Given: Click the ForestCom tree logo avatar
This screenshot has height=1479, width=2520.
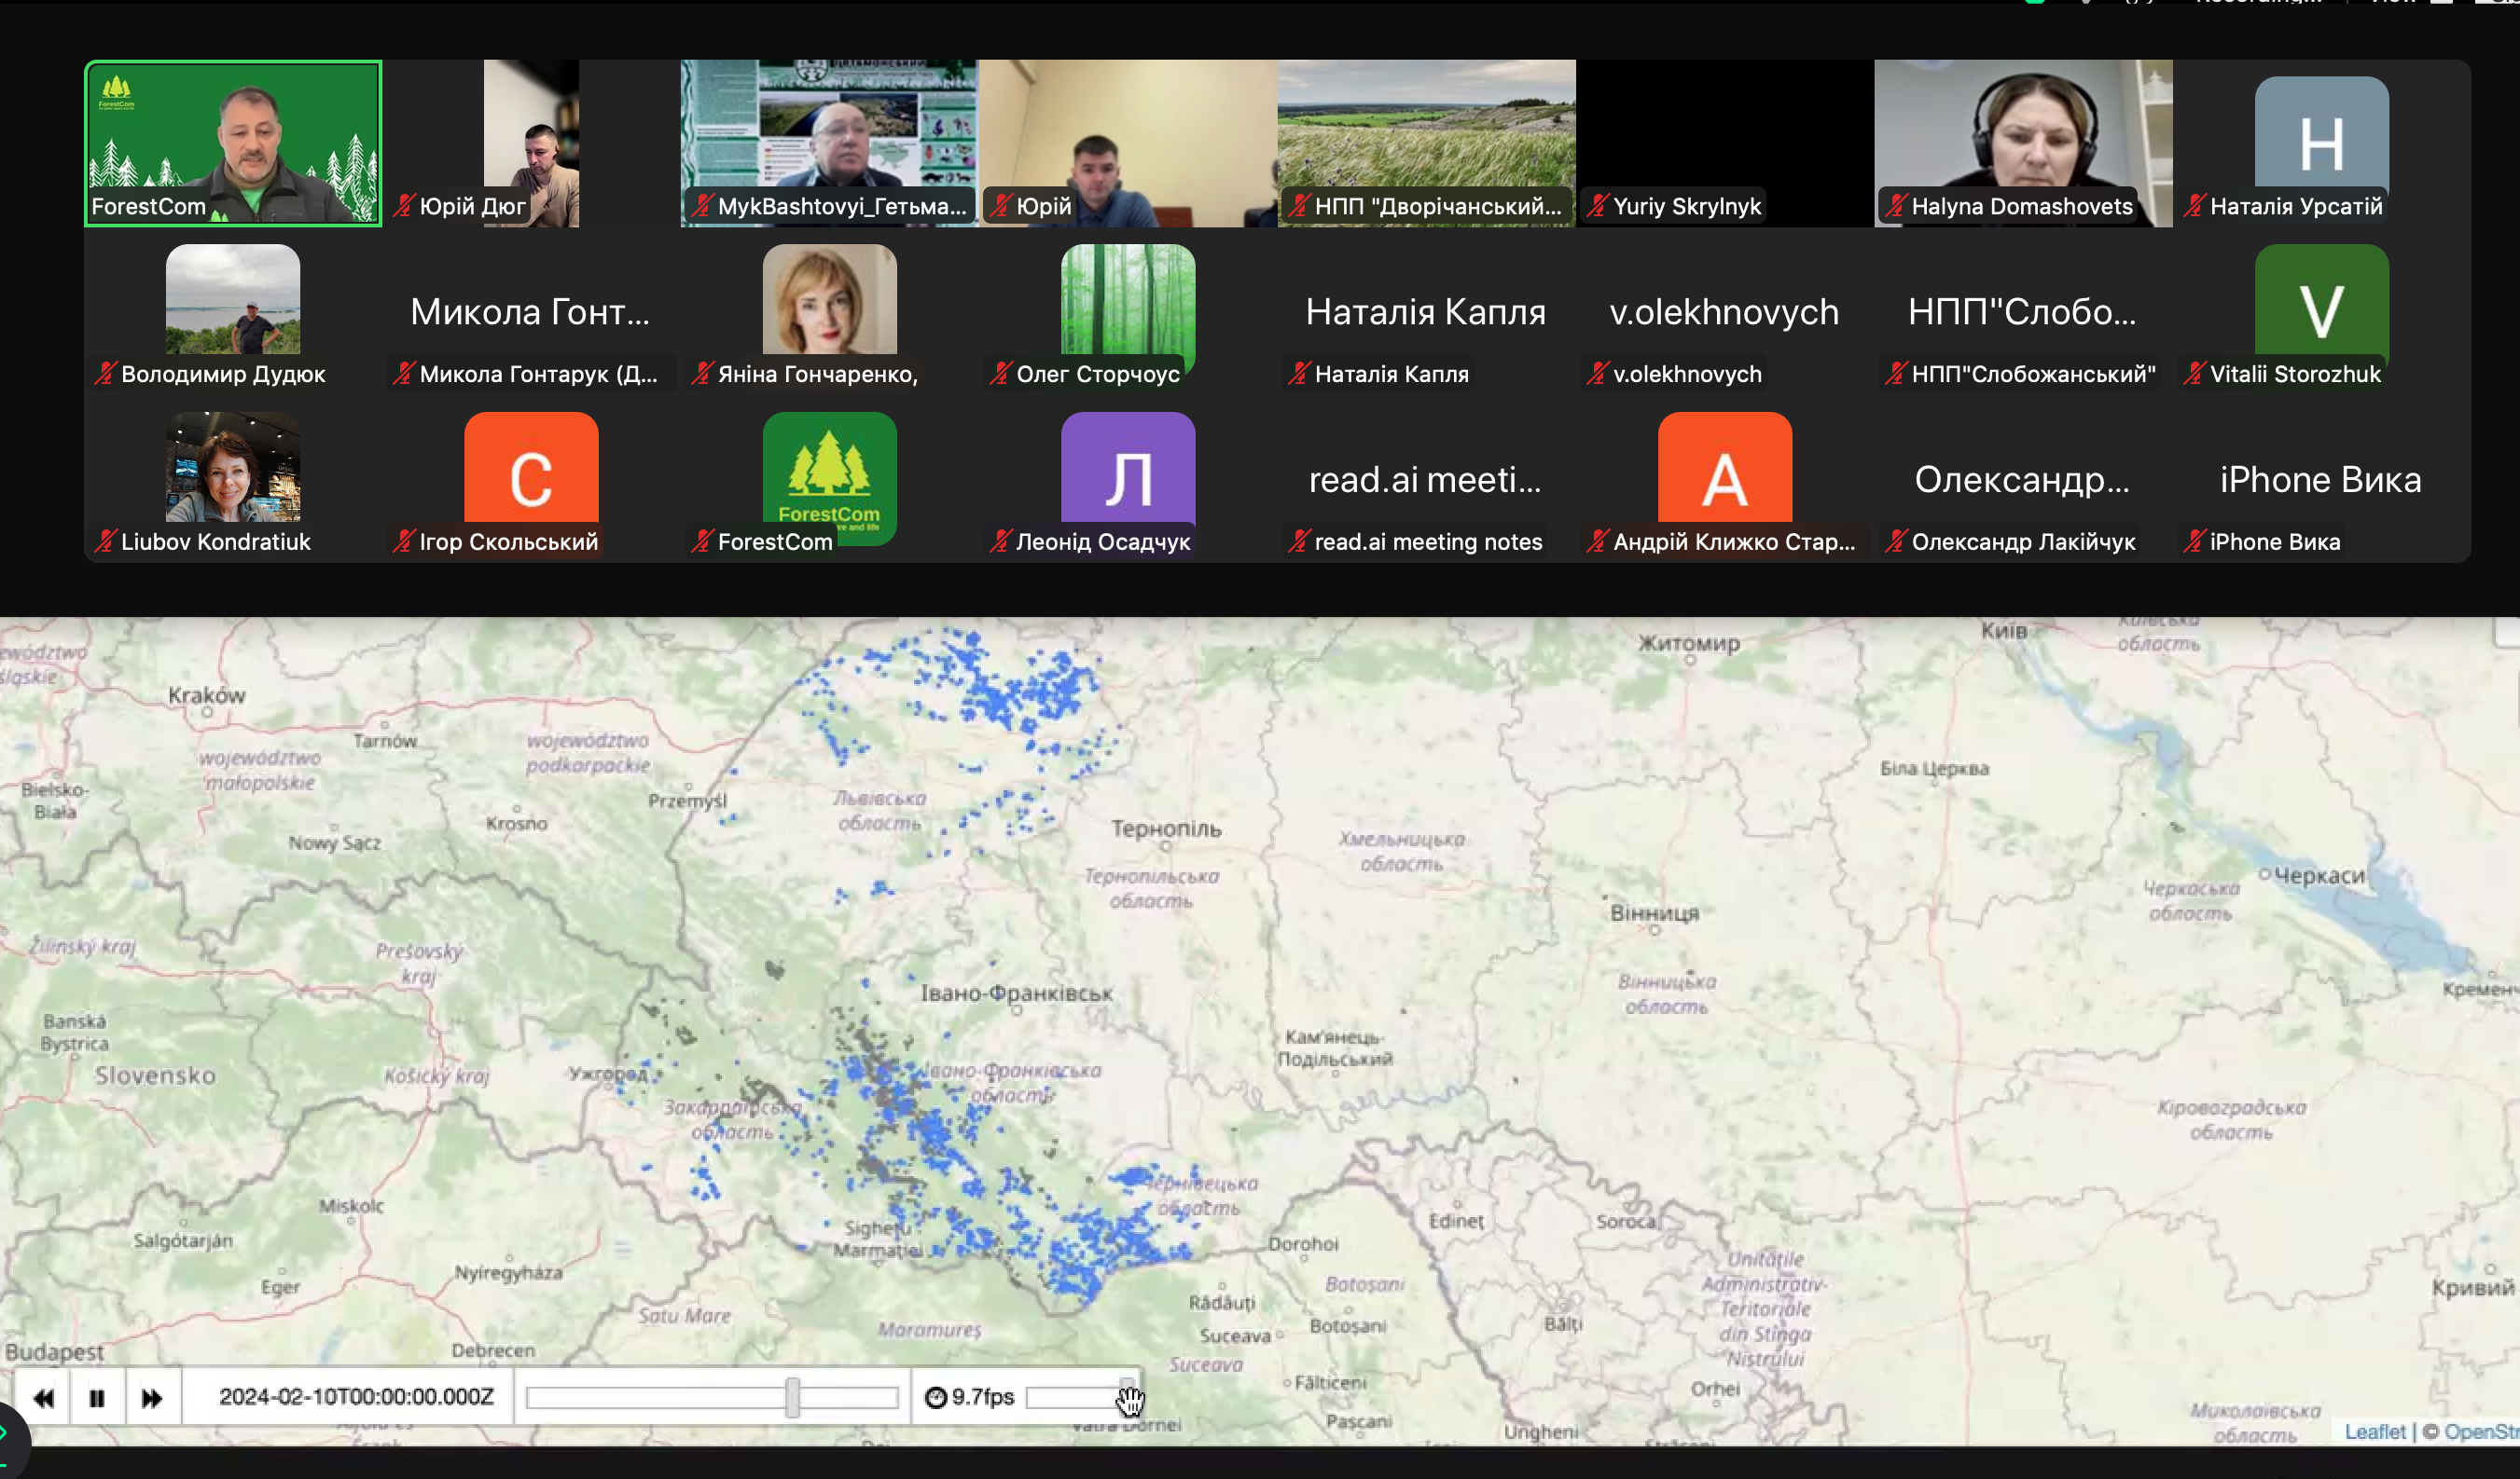Looking at the screenshot, I should (829, 468).
